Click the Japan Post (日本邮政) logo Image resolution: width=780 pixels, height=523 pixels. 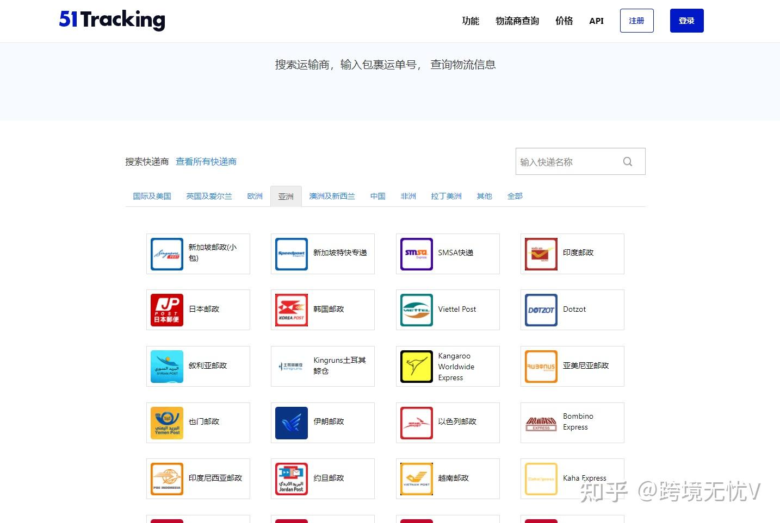coord(167,310)
